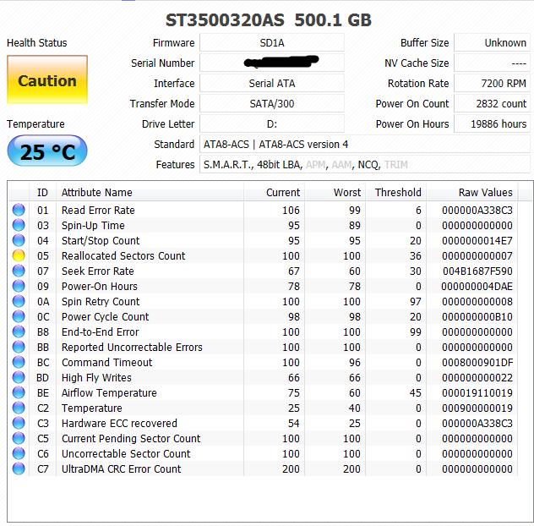The width and height of the screenshot is (534, 526).
Task: Click the 25 °C temperature indicator
Action: (47, 151)
